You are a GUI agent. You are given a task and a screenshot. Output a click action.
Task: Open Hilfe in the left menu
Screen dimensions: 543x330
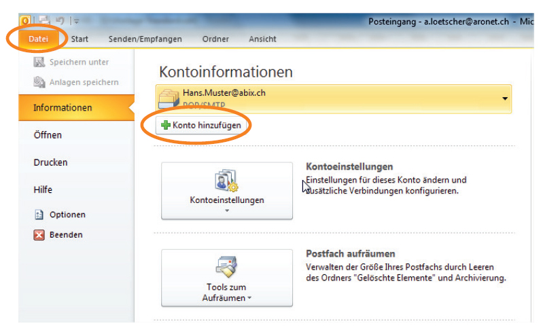coord(43,190)
